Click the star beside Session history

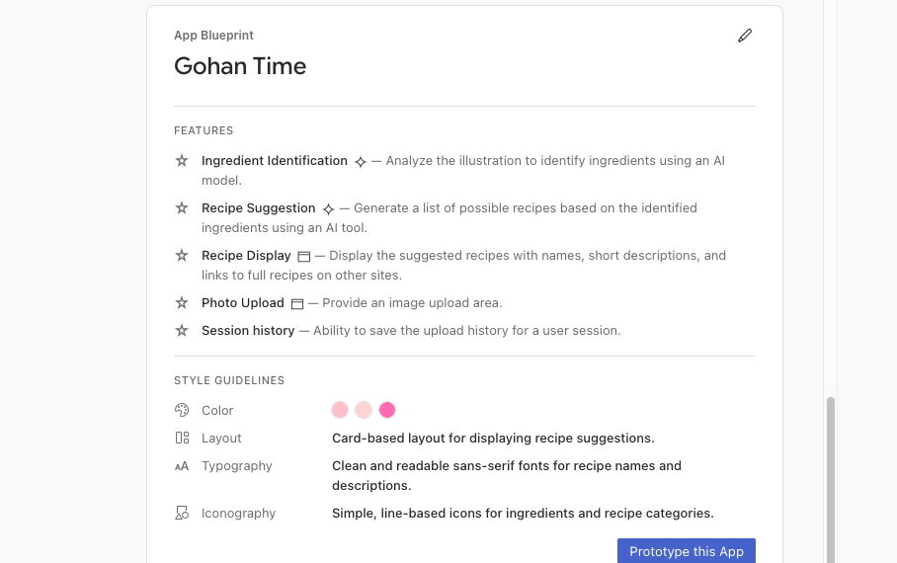[182, 331]
